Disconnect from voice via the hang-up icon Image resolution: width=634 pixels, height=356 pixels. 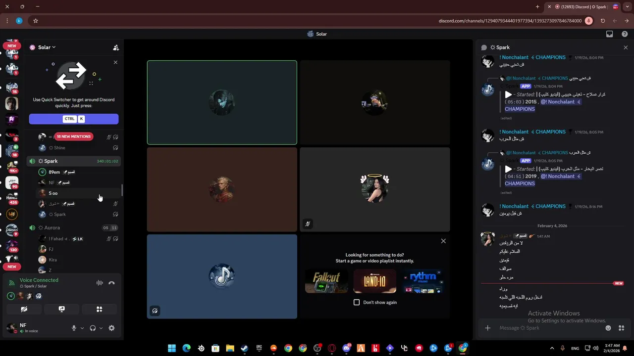click(x=112, y=283)
